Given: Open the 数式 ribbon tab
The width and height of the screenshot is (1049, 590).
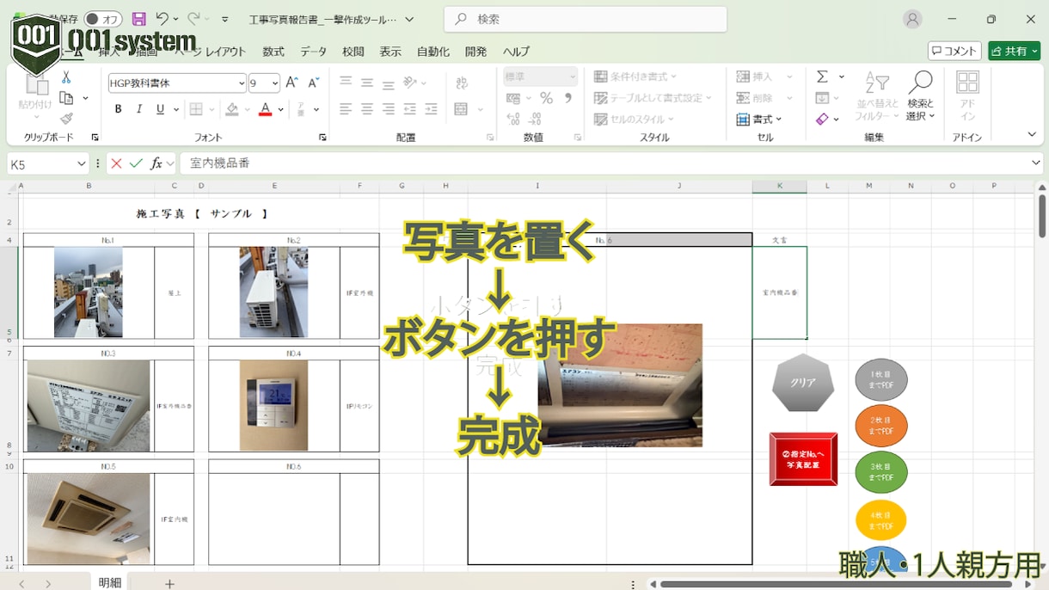Looking at the screenshot, I should tap(273, 52).
